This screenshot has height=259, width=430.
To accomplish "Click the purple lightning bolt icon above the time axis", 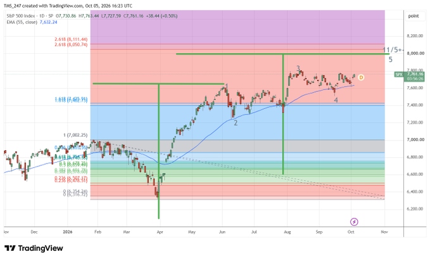I will (x=354, y=222).
